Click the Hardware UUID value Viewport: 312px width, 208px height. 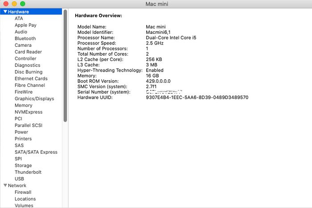click(197, 98)
